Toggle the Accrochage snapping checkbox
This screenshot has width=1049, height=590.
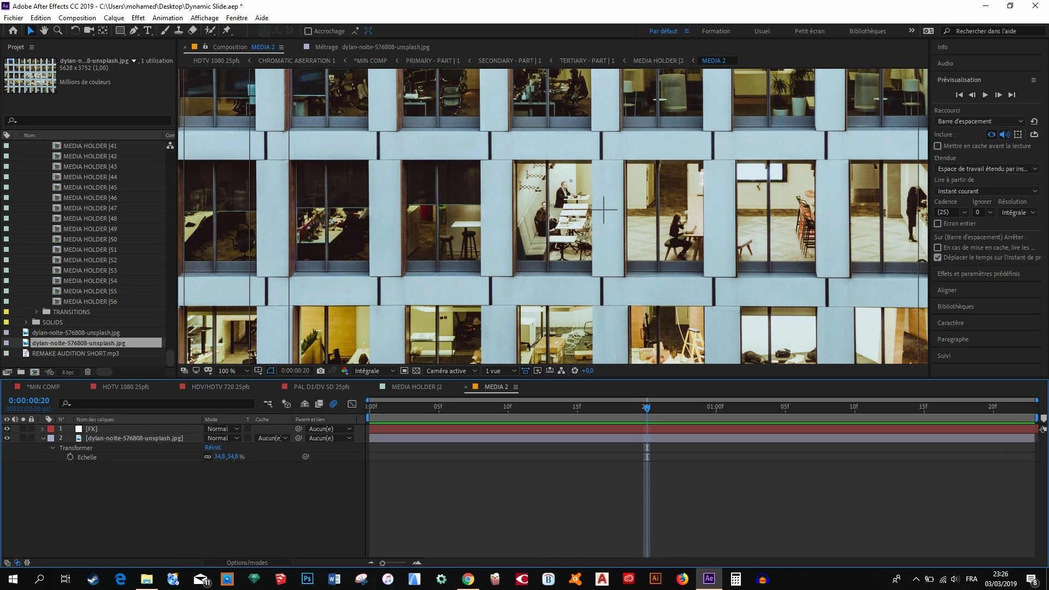tap(308, 31)
